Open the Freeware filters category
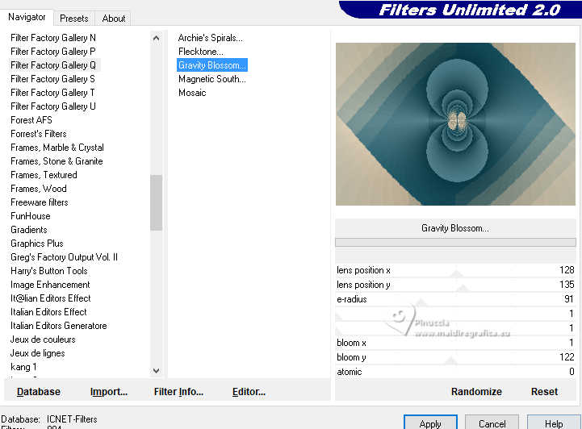 click(x=40, y=202)
